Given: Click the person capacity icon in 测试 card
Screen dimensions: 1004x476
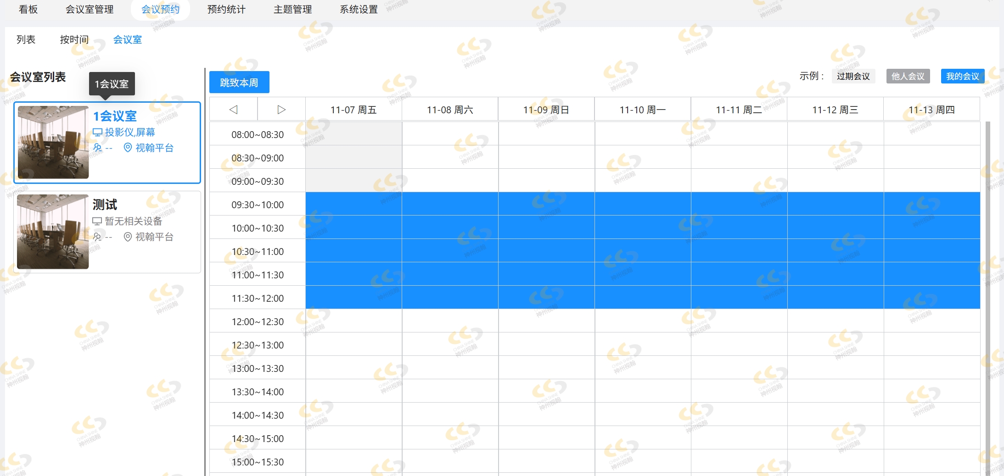Looking at the screenshot, I should pyautogui.click(x=97, y=237).
